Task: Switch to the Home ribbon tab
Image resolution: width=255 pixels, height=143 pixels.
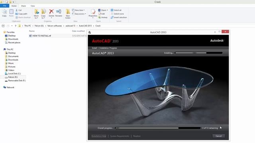Action: point(14,6)
